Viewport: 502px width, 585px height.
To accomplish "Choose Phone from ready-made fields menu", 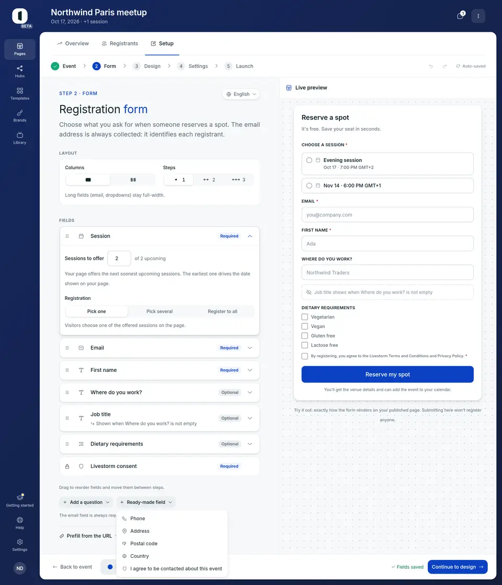I will [x=172, y=519].
